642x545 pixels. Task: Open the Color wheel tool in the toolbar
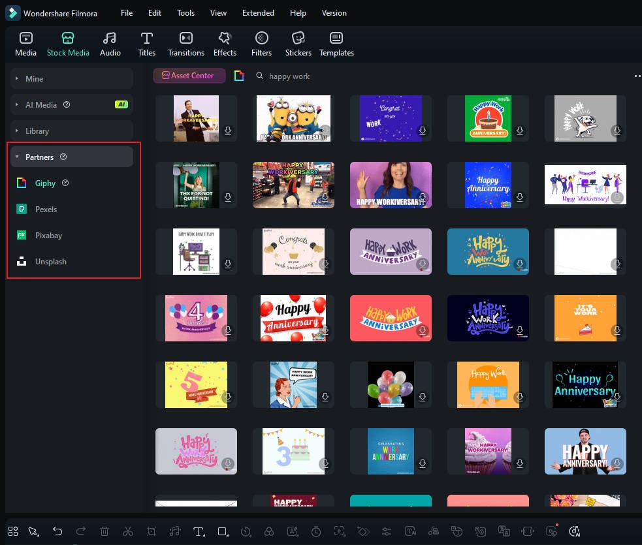click(x=269, y=531)
